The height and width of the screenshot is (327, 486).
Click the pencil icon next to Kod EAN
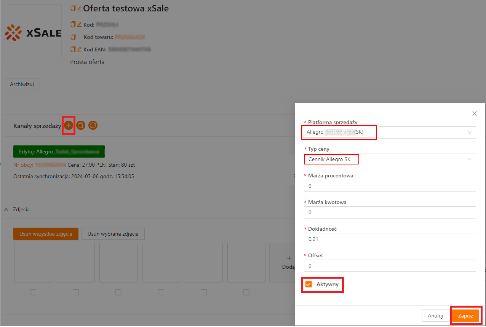pos(79,49)
